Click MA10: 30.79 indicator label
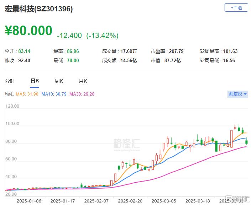The image size is (252, 205). point(54,94)
